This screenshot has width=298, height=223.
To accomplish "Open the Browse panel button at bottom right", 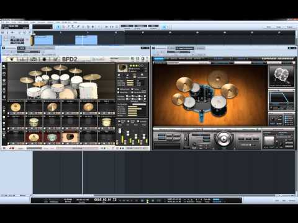I will tap(292, 201).
